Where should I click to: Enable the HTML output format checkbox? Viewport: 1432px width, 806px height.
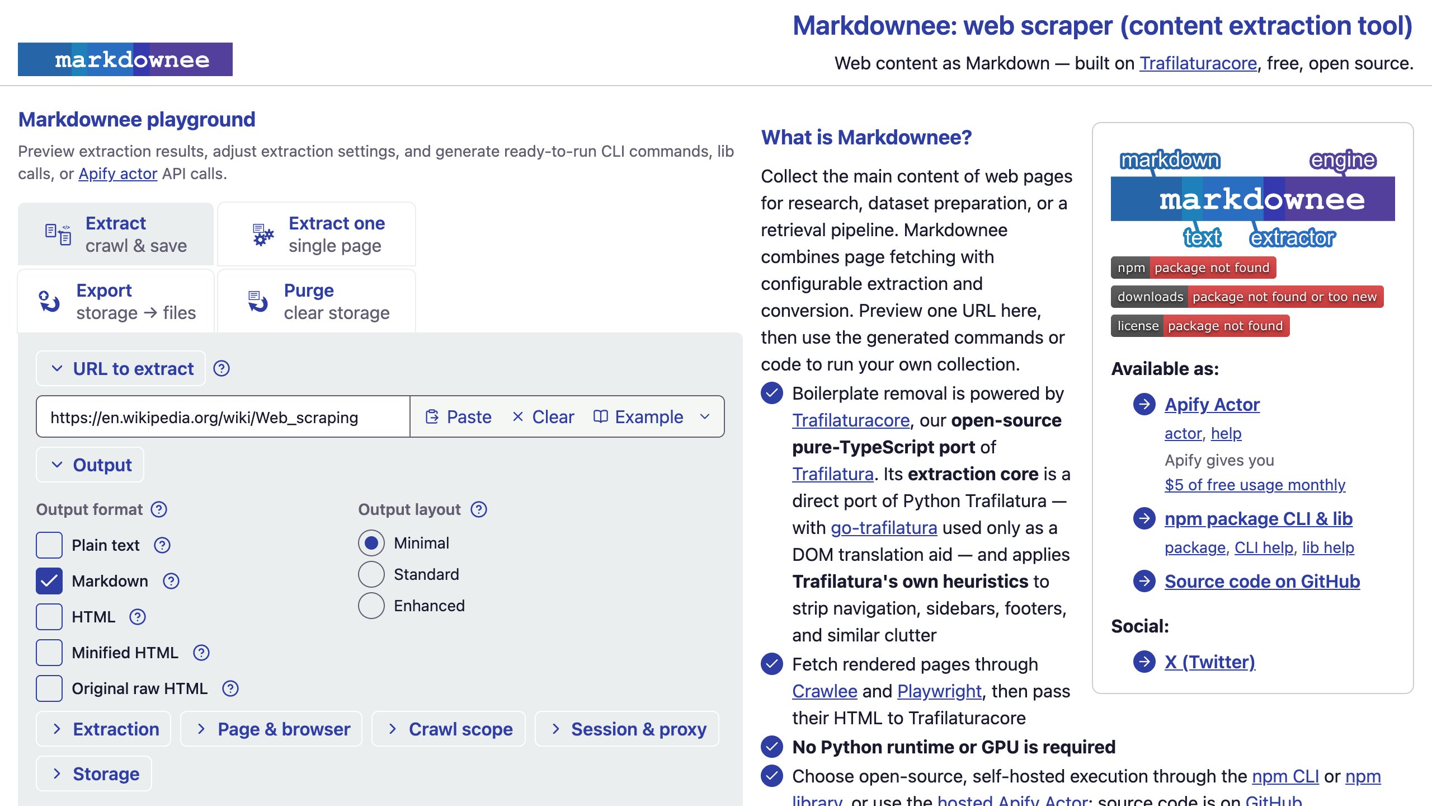coord(49,617)
